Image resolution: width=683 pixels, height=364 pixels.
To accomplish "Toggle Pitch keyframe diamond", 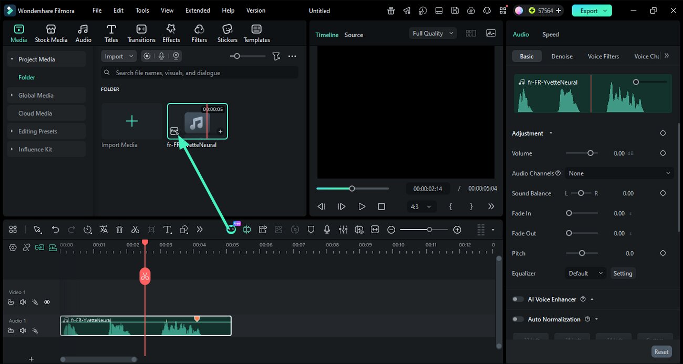I will pos(663,253).
